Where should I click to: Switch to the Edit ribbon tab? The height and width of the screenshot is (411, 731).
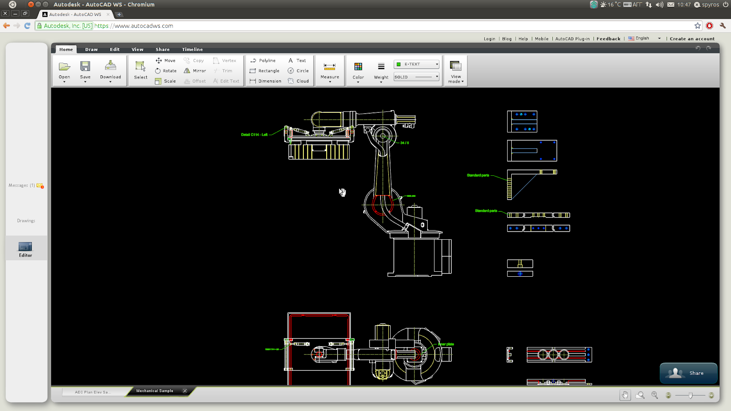[115, 49]
